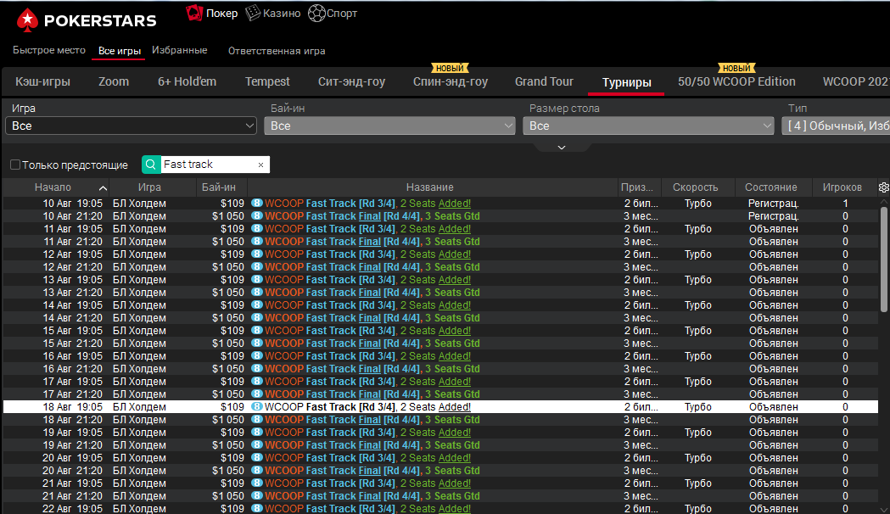
Task: Click badge icon of 18 Авг 21:20 tournament
Action: (x=256, y=420)
